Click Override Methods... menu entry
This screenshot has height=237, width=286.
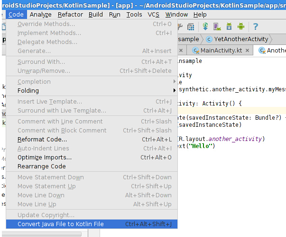click(x=92, y=24)
